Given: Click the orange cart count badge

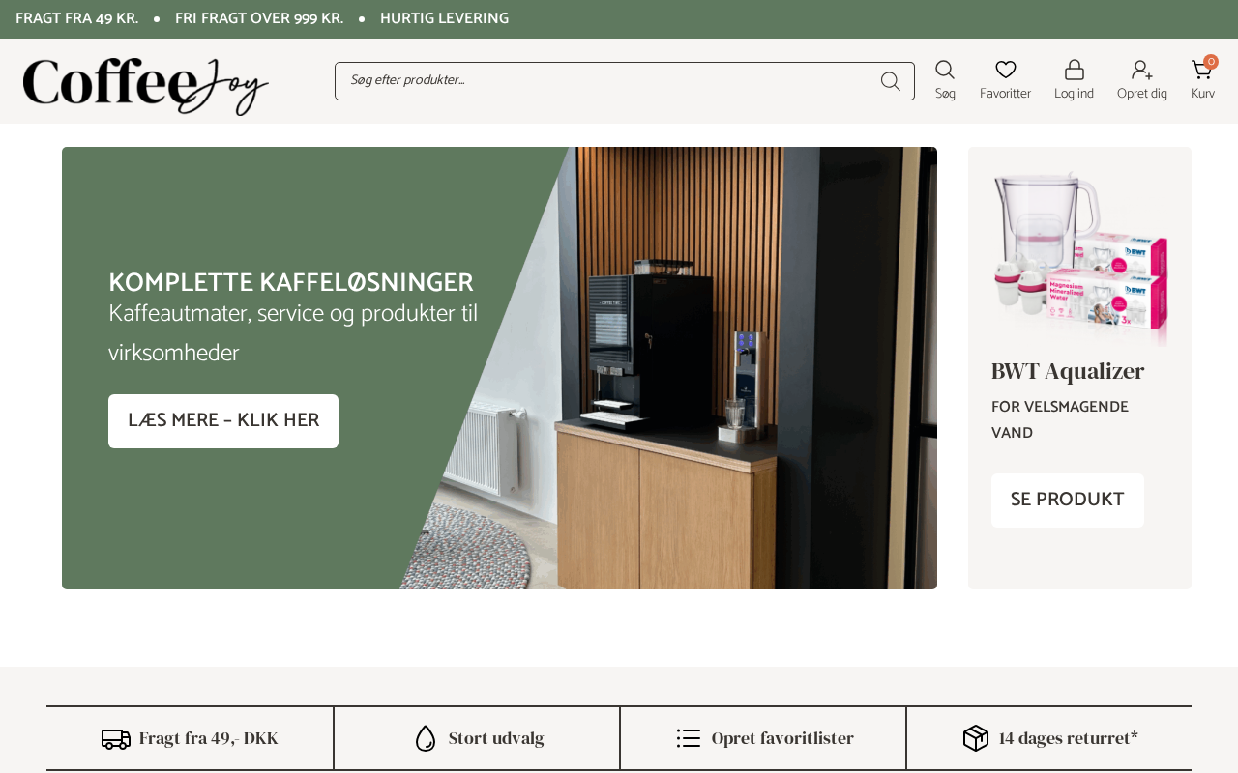Looking at the screenshot, I should coord(1211,62).
